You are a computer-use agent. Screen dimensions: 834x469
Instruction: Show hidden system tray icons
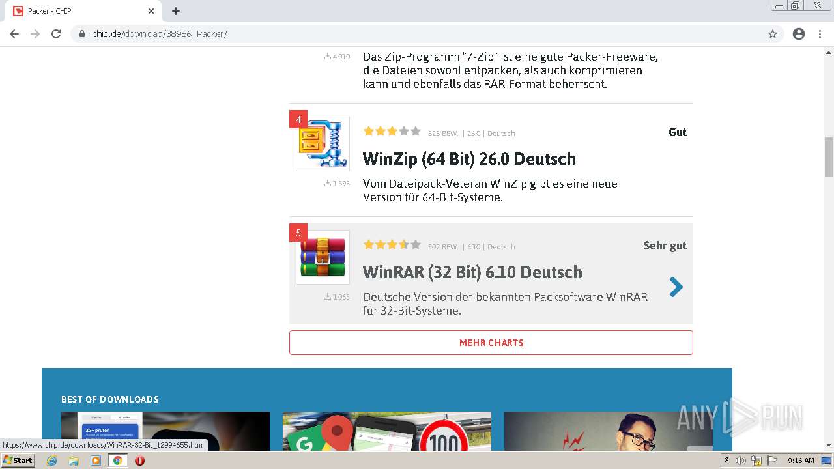726,461
